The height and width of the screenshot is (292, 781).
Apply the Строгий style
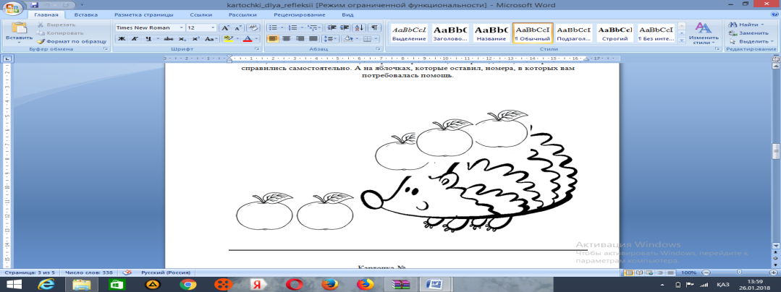click(x=615, y=33)
